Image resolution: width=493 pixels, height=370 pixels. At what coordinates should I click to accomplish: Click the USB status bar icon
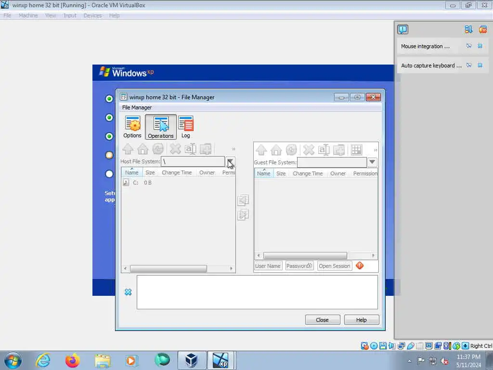(x=410, y=346)
